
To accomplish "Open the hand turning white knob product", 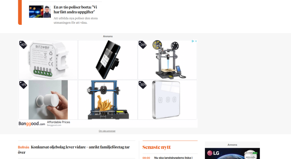I will pos(48,100).
